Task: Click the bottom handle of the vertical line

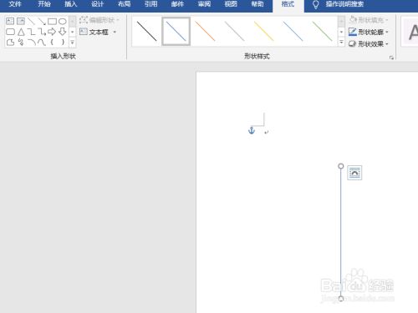Action: click(341, 299)
